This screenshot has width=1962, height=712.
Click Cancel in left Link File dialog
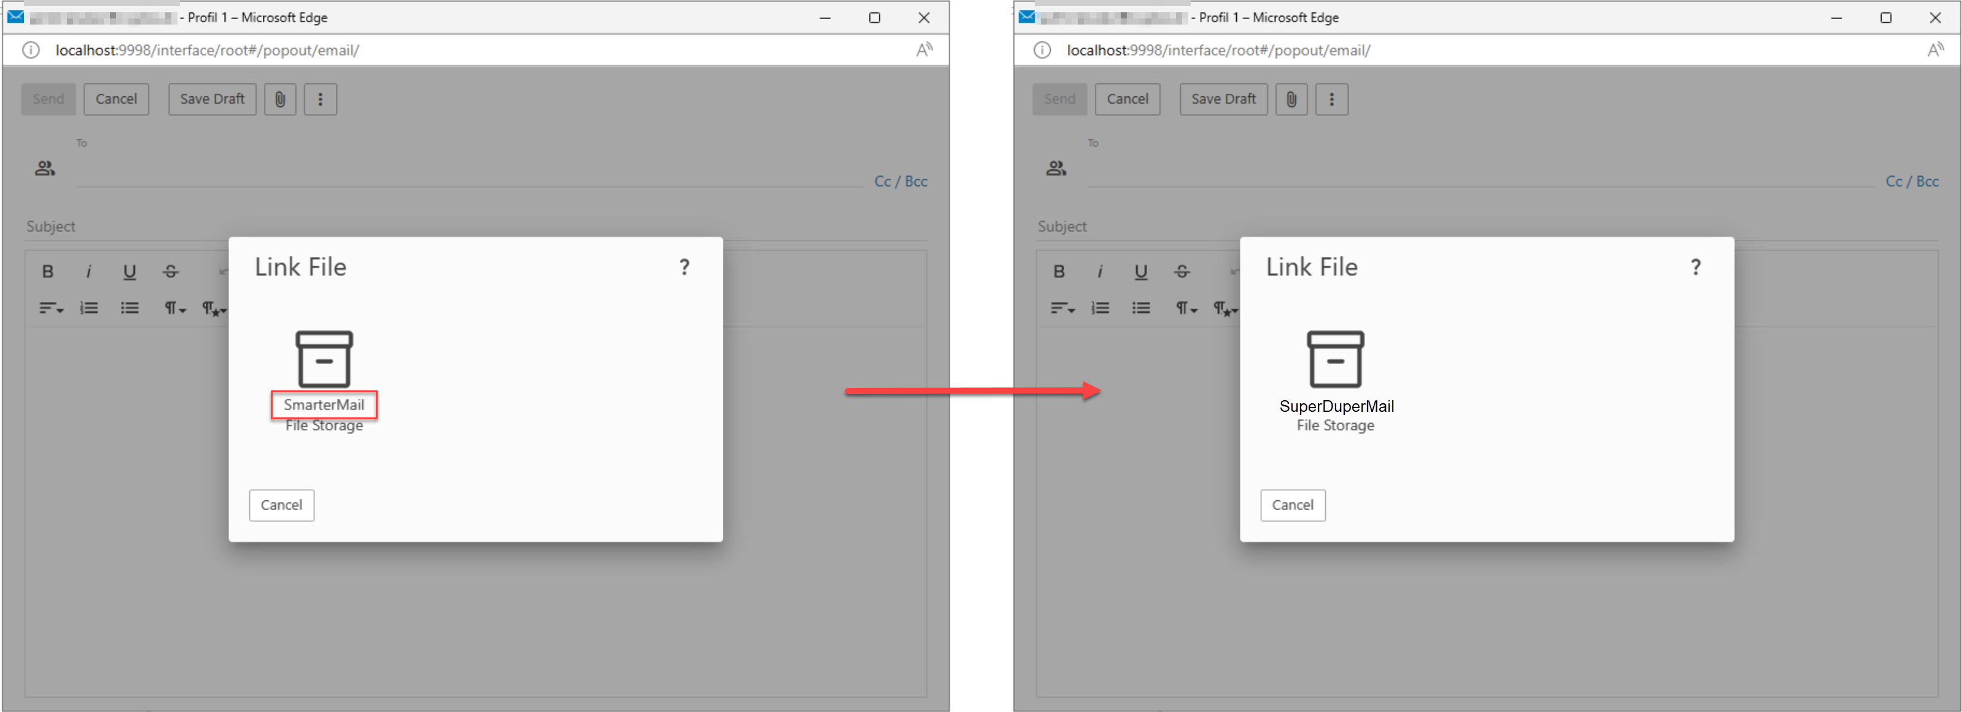pyautogui.click(x=282, y=506)
